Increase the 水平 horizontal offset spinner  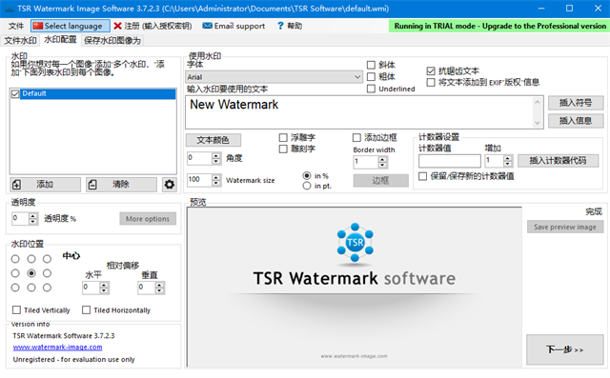104,285
